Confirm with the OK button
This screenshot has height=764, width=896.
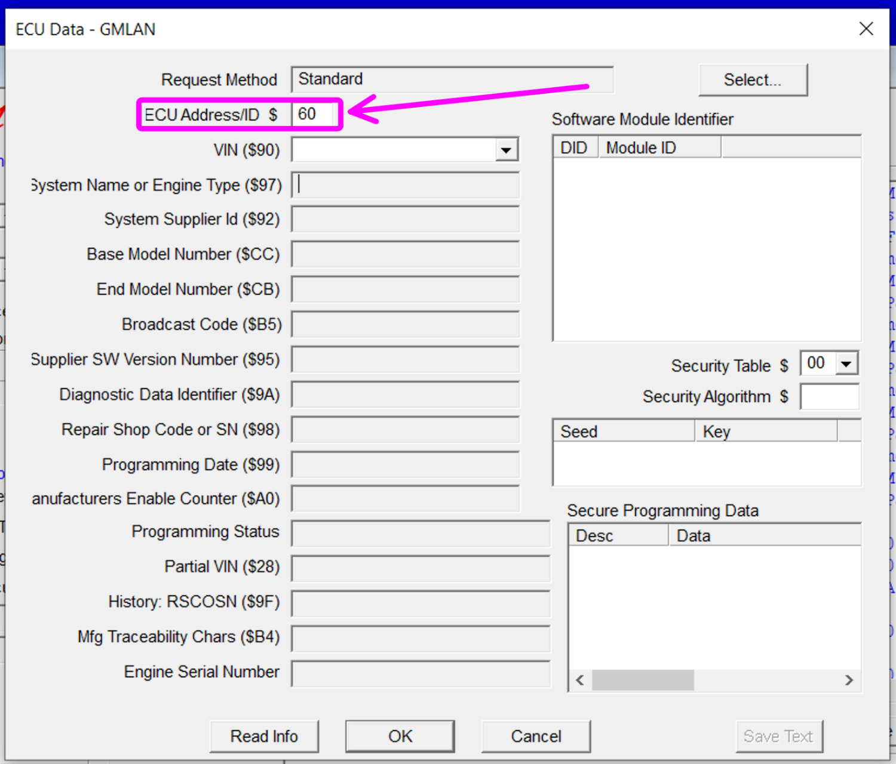point(400,736)
